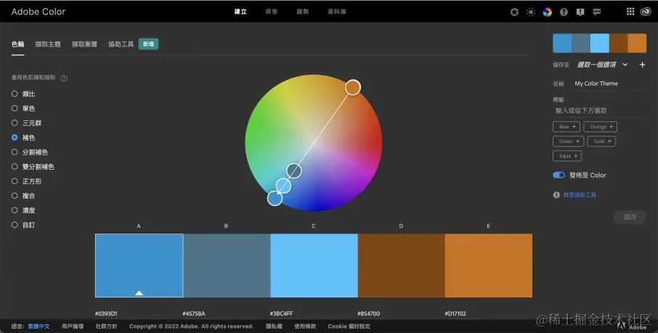Click the plus icon next to 儲存至
Screen dimensions: 658x333
coord(642,65)
